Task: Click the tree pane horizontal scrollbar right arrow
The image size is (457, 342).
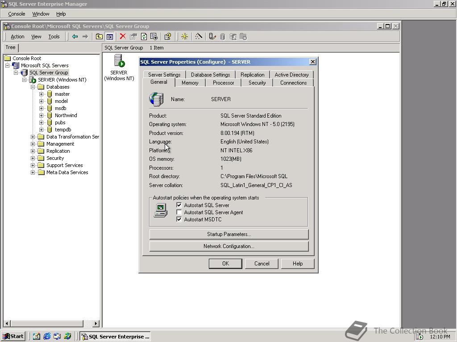Action: coord(96,323)
